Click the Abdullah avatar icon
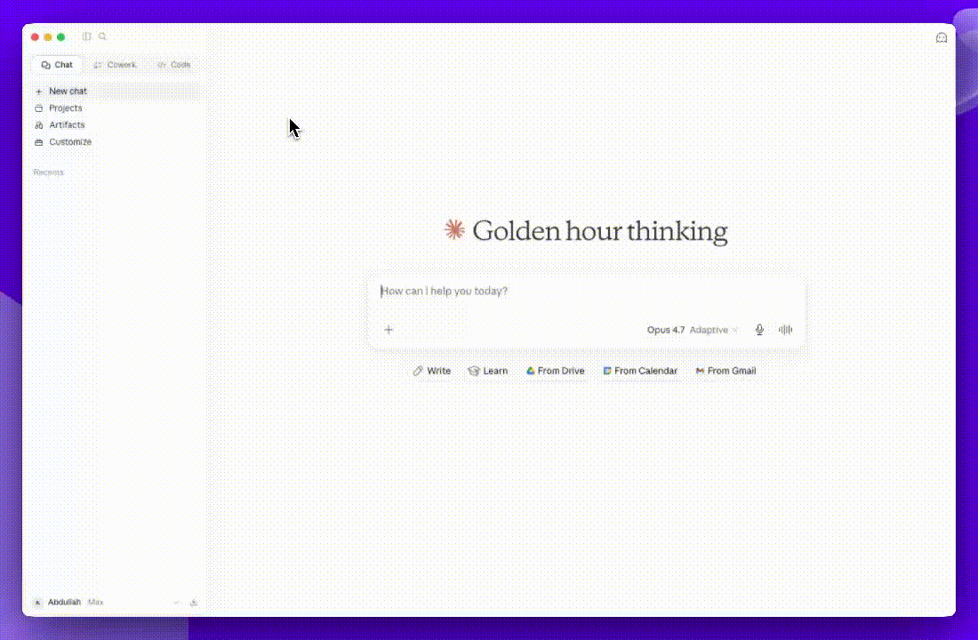This screenshot has width=978, height=640. pyautogui.click(x=37, y=602)
